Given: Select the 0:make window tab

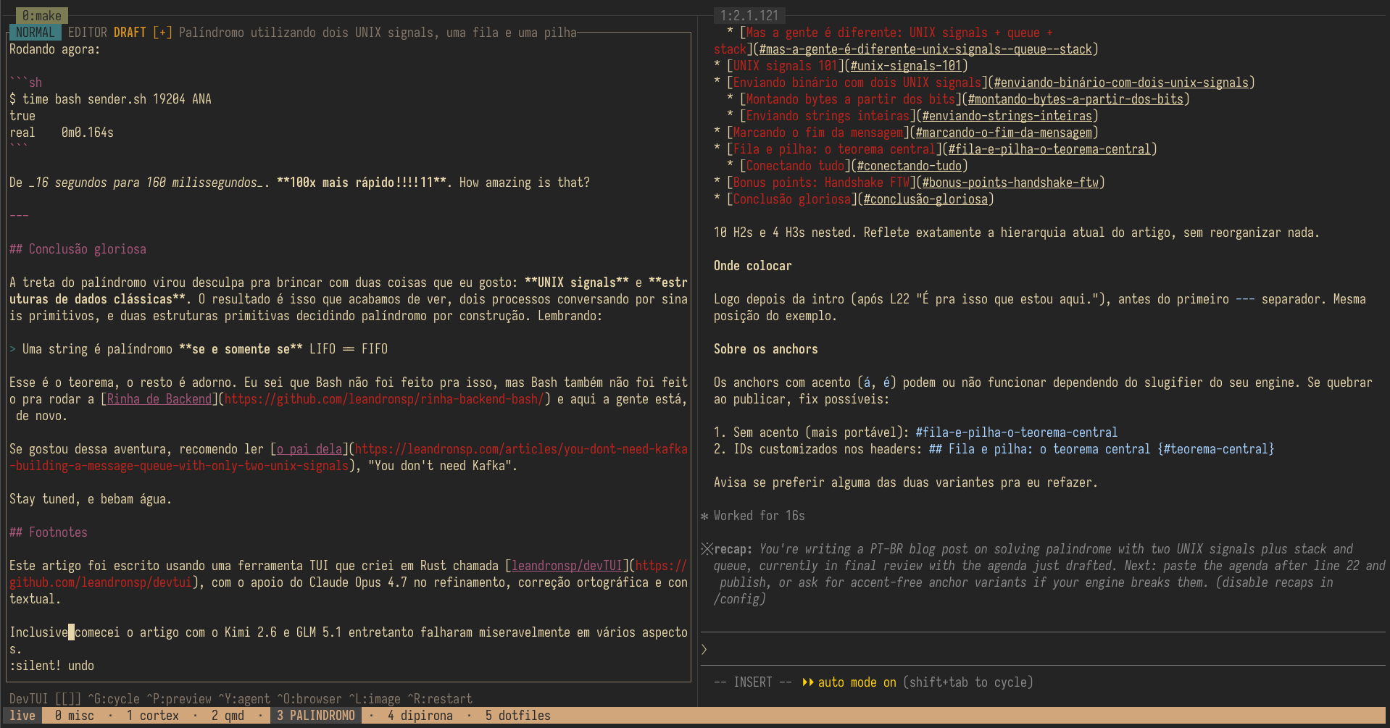Looking at the screenshot, I should (x=41, y=14).
